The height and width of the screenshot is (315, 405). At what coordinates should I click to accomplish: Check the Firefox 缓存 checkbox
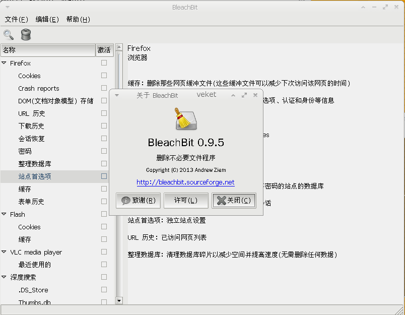coord(104,189)
